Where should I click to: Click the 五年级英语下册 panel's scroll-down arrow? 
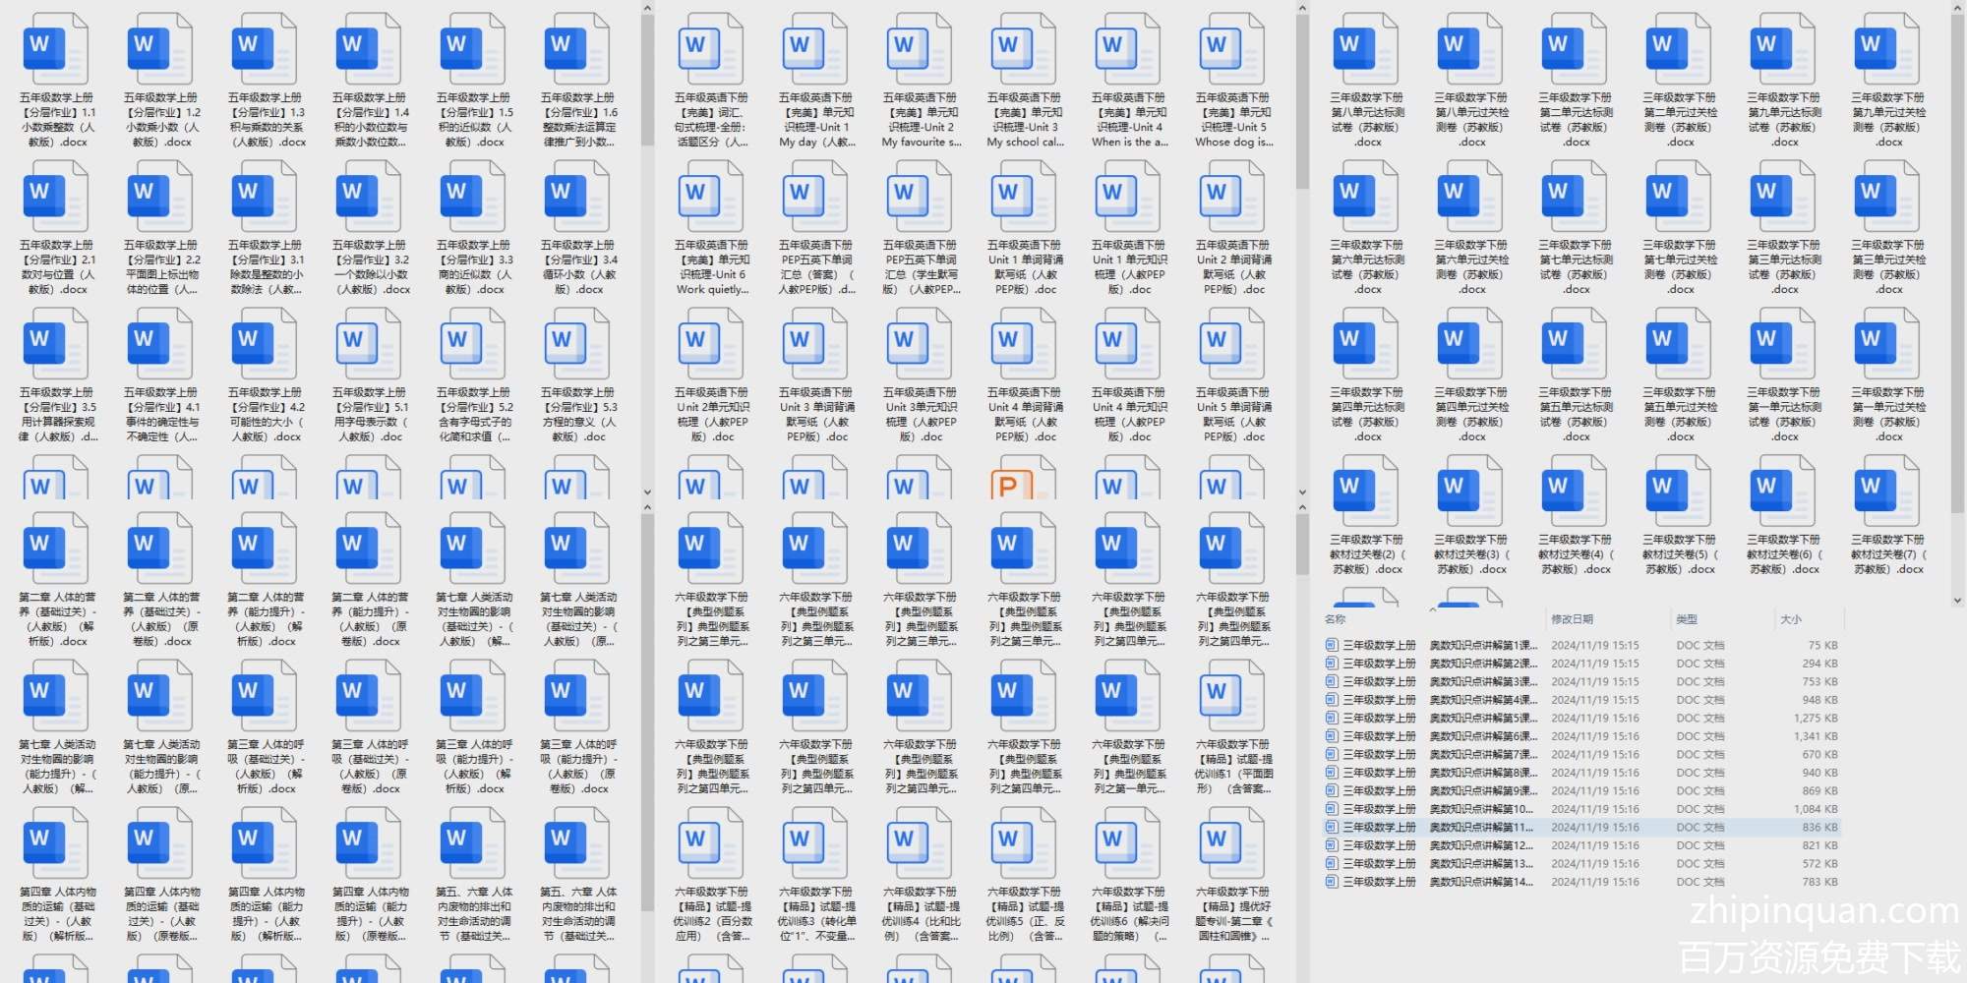pyautogui.click(x=1302, y=492)
